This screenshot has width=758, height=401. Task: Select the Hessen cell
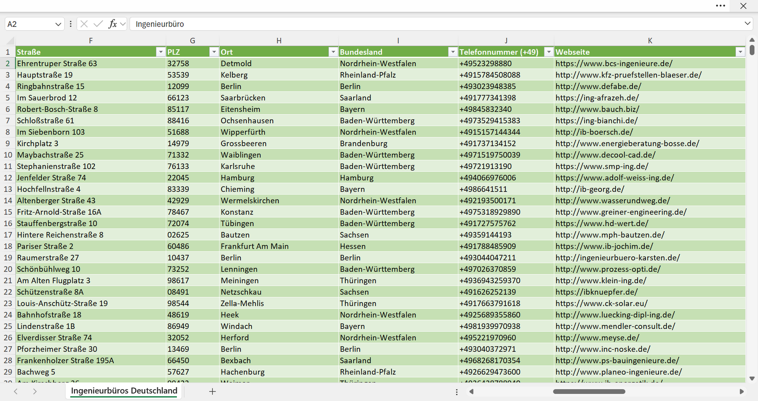coord(398,246)
